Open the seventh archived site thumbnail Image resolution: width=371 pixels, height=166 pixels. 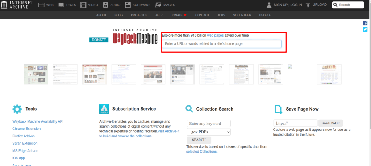pos(212,74)
